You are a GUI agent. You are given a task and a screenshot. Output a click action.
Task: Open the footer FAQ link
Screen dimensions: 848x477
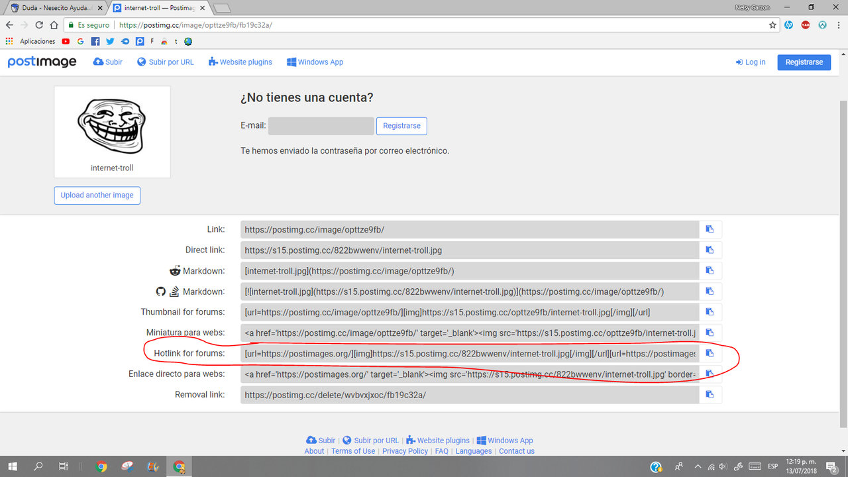coord(441,451)
